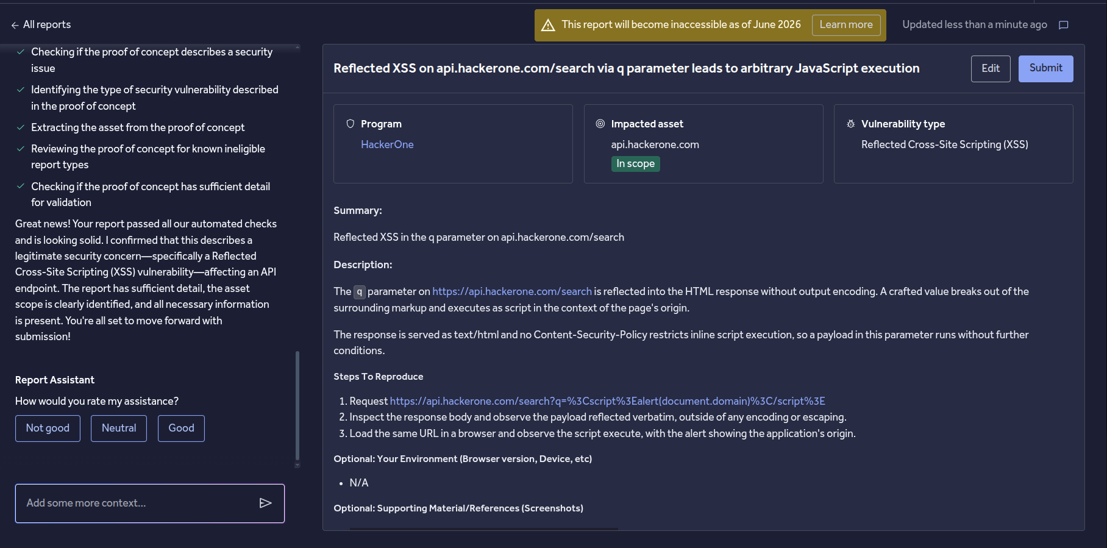Click the report title heading
Screen dimensions: 1107x548
click(x=626, y=68)
